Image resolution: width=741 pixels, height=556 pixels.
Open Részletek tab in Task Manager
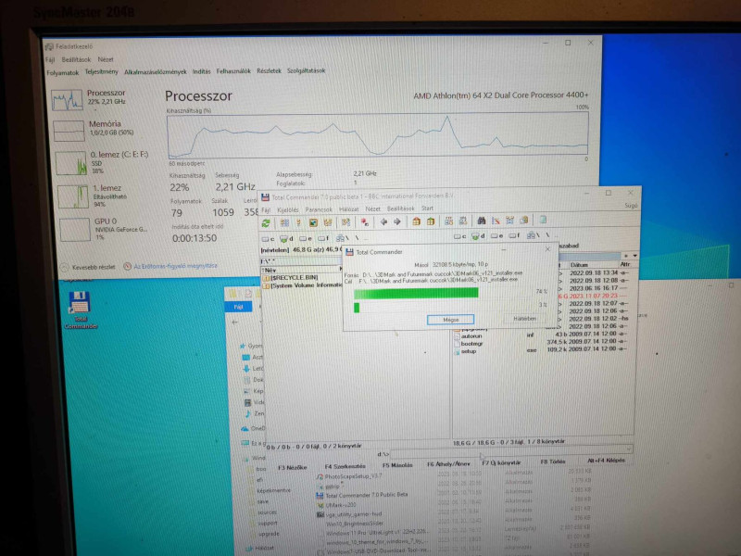click(x=269, y=71)
